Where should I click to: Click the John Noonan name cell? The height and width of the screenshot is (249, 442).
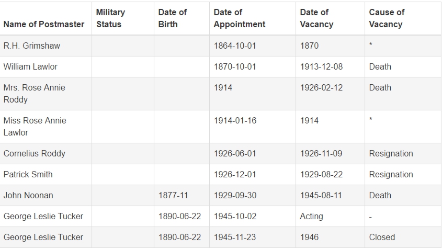[28, 195]
